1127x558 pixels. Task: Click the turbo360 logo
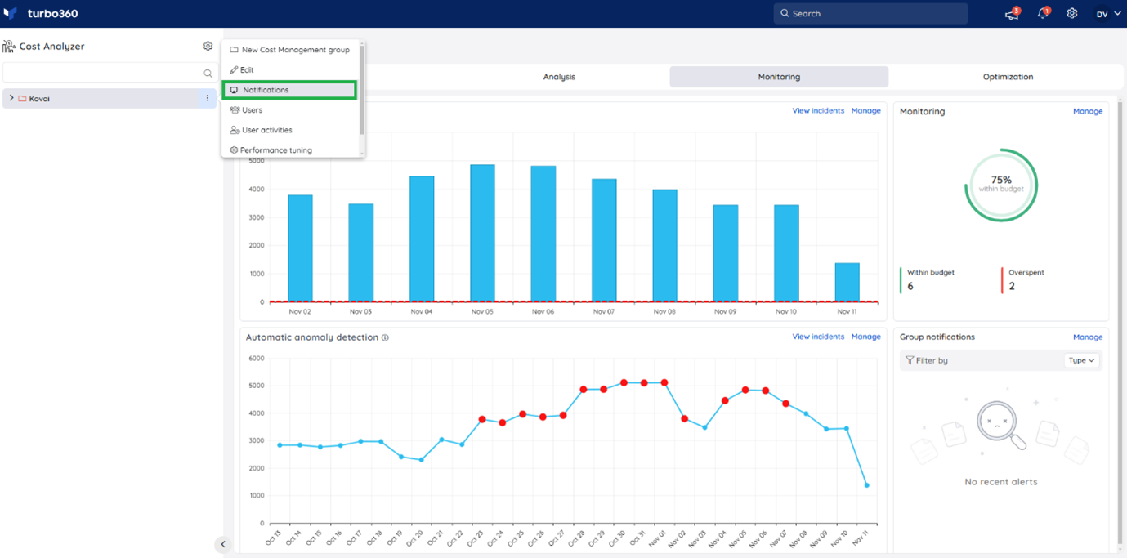click(37, 12)
